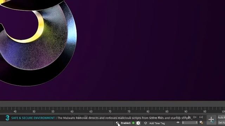Screen dimensions: 225x126
Task: Click the frame field spinner arrows
Action: (197, 122)
